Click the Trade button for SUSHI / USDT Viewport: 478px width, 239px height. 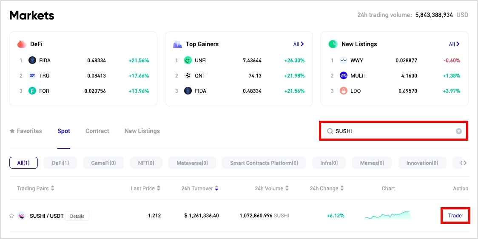[x=455, y=216]
